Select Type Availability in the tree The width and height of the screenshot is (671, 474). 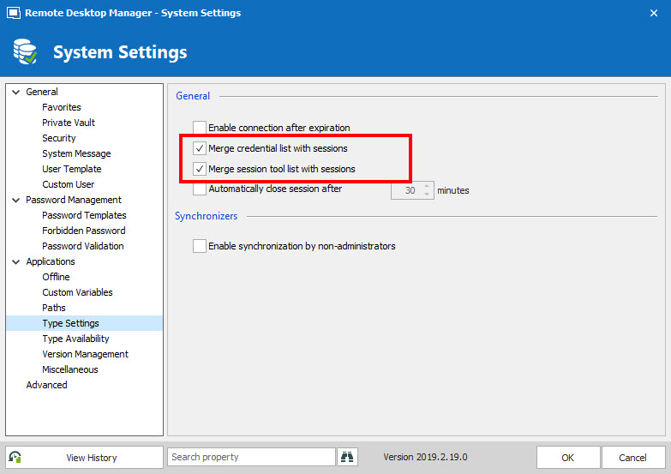point(75,339)
